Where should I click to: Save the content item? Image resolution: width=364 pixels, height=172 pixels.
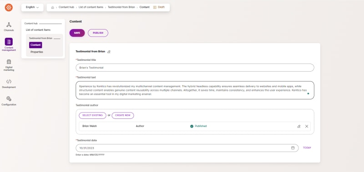77,33
